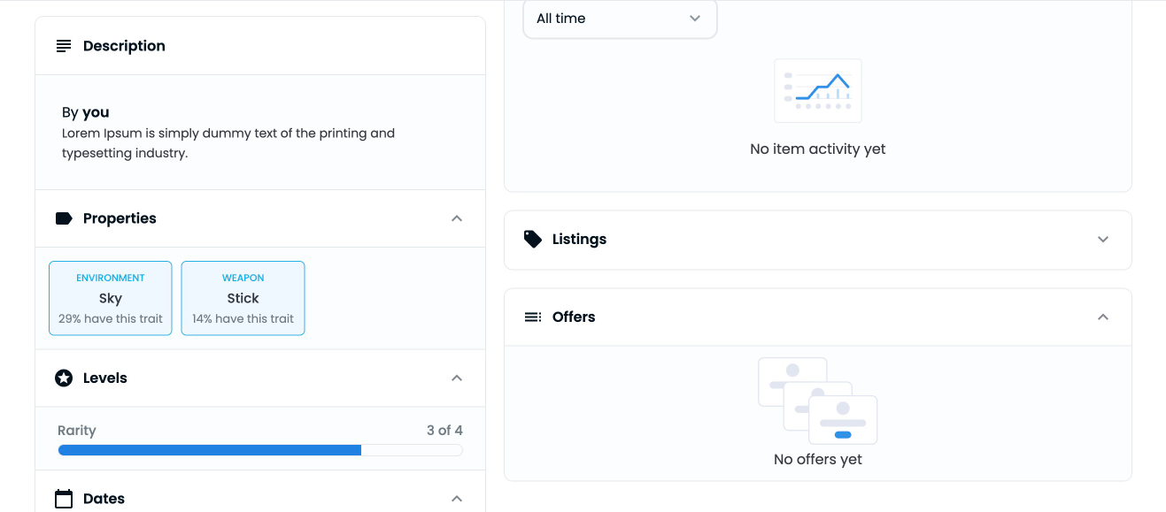Click the Listings price tag icon

[x=533, y=239]
